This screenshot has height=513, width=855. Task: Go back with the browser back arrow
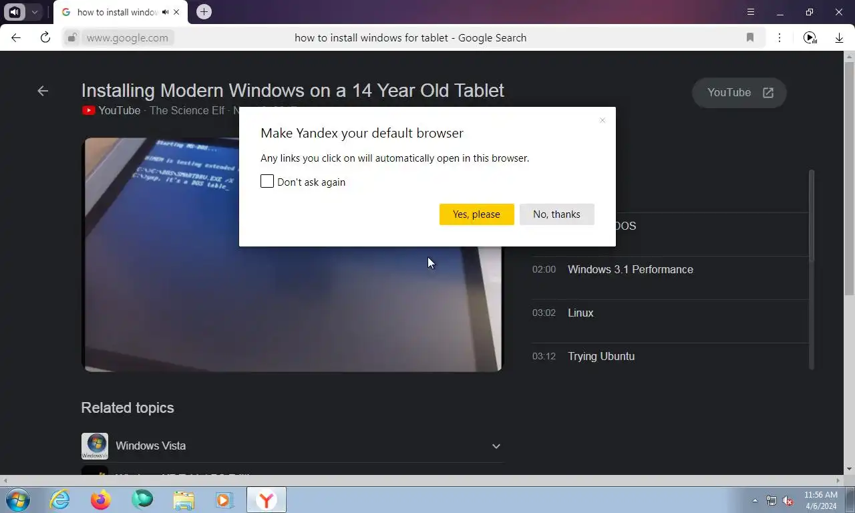tap(16, 37)
